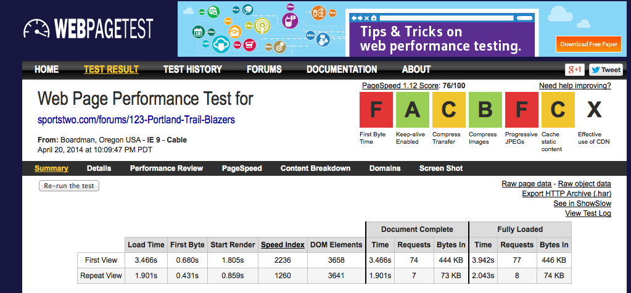Open the sportstwo.com tested URL link
Screen dimensions: 631x293
[136, 120]
